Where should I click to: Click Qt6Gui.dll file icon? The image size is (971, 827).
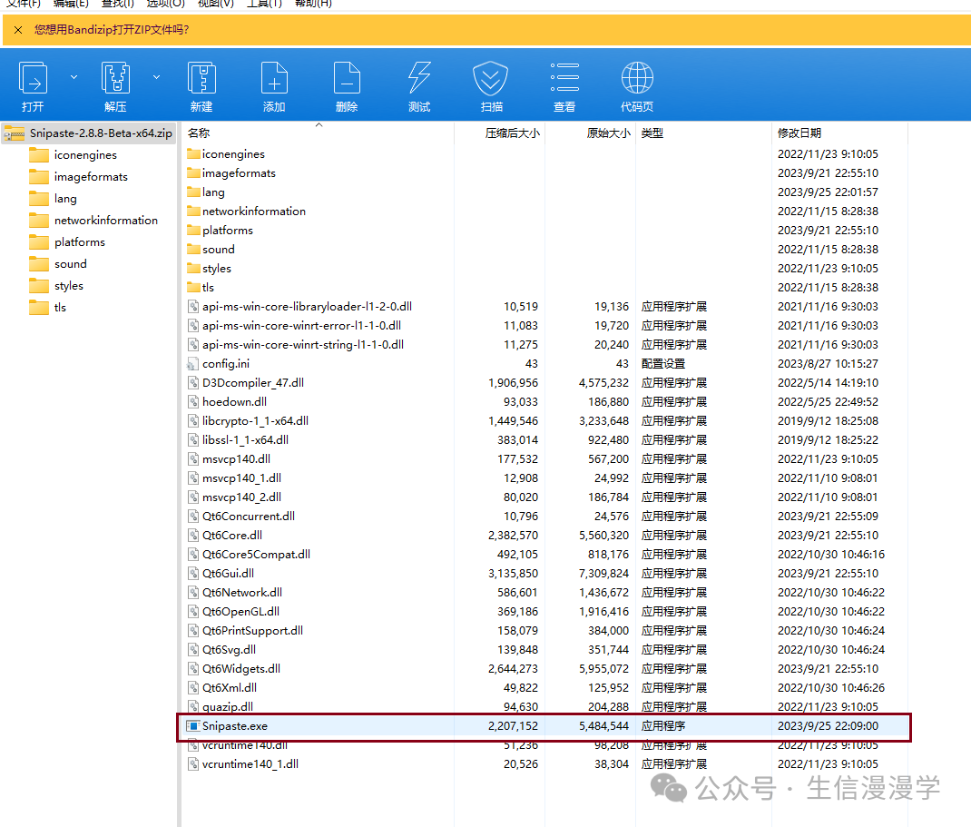(193, 574)
